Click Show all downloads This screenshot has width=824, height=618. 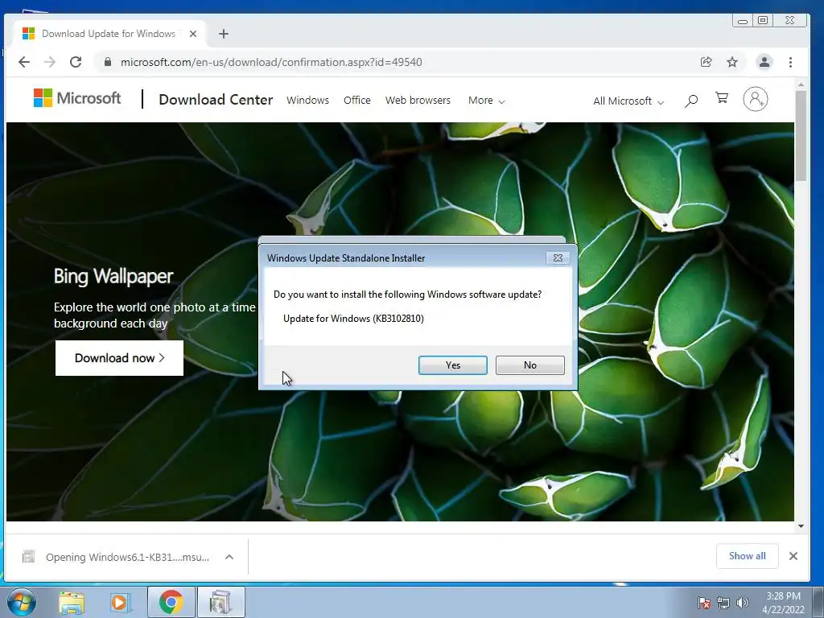(747, 556)
